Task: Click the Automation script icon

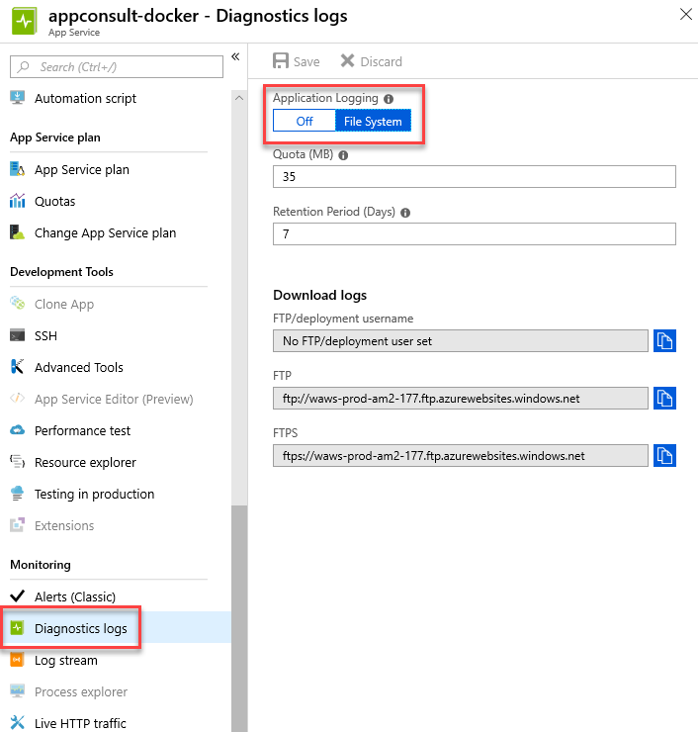Action: click(17, 98)
